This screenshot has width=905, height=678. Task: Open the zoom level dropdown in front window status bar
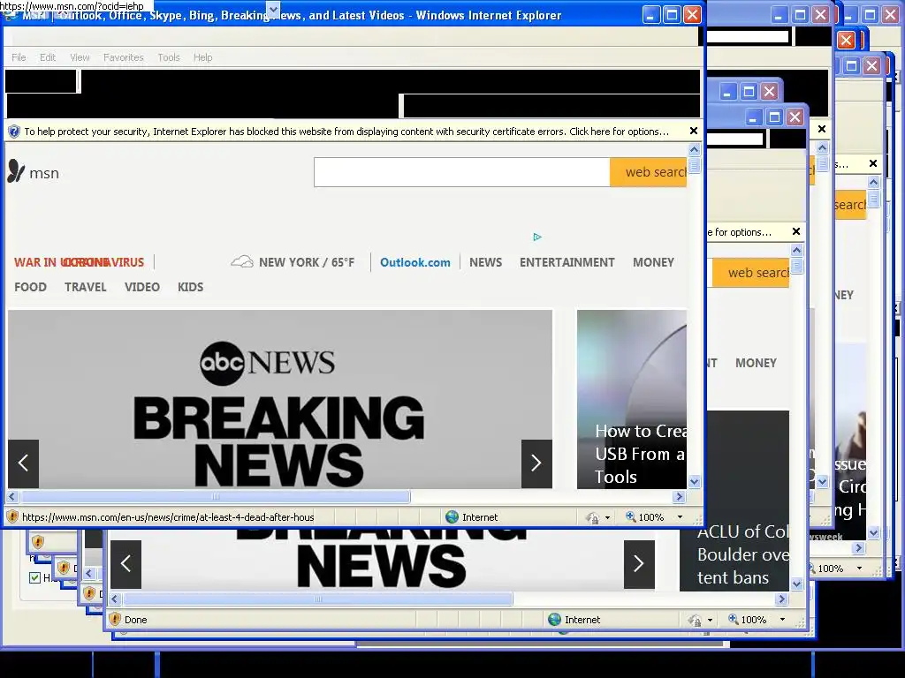click(680, 517)
